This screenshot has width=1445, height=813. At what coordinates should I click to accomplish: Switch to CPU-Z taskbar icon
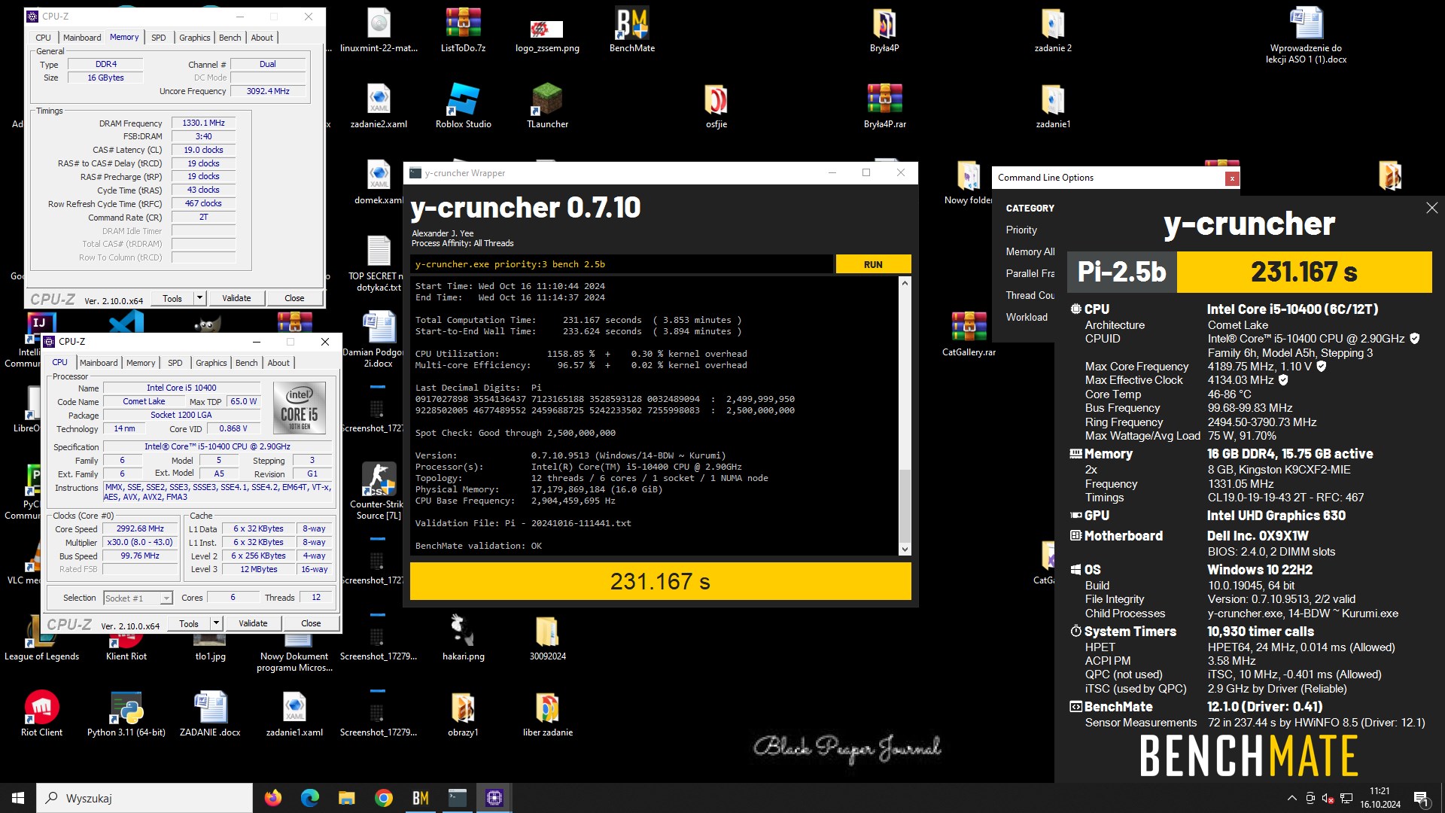494,798
